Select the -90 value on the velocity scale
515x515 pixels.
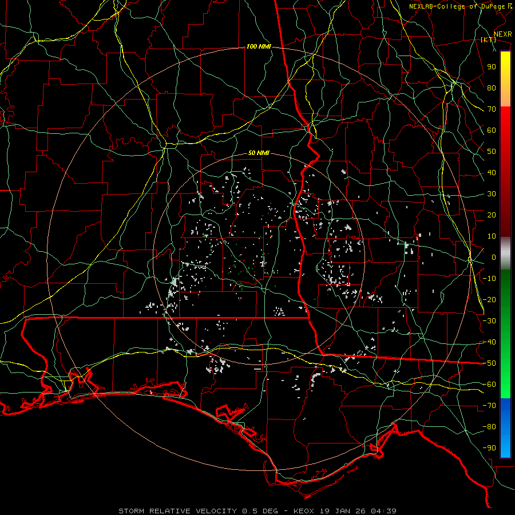tap(489, 448)
